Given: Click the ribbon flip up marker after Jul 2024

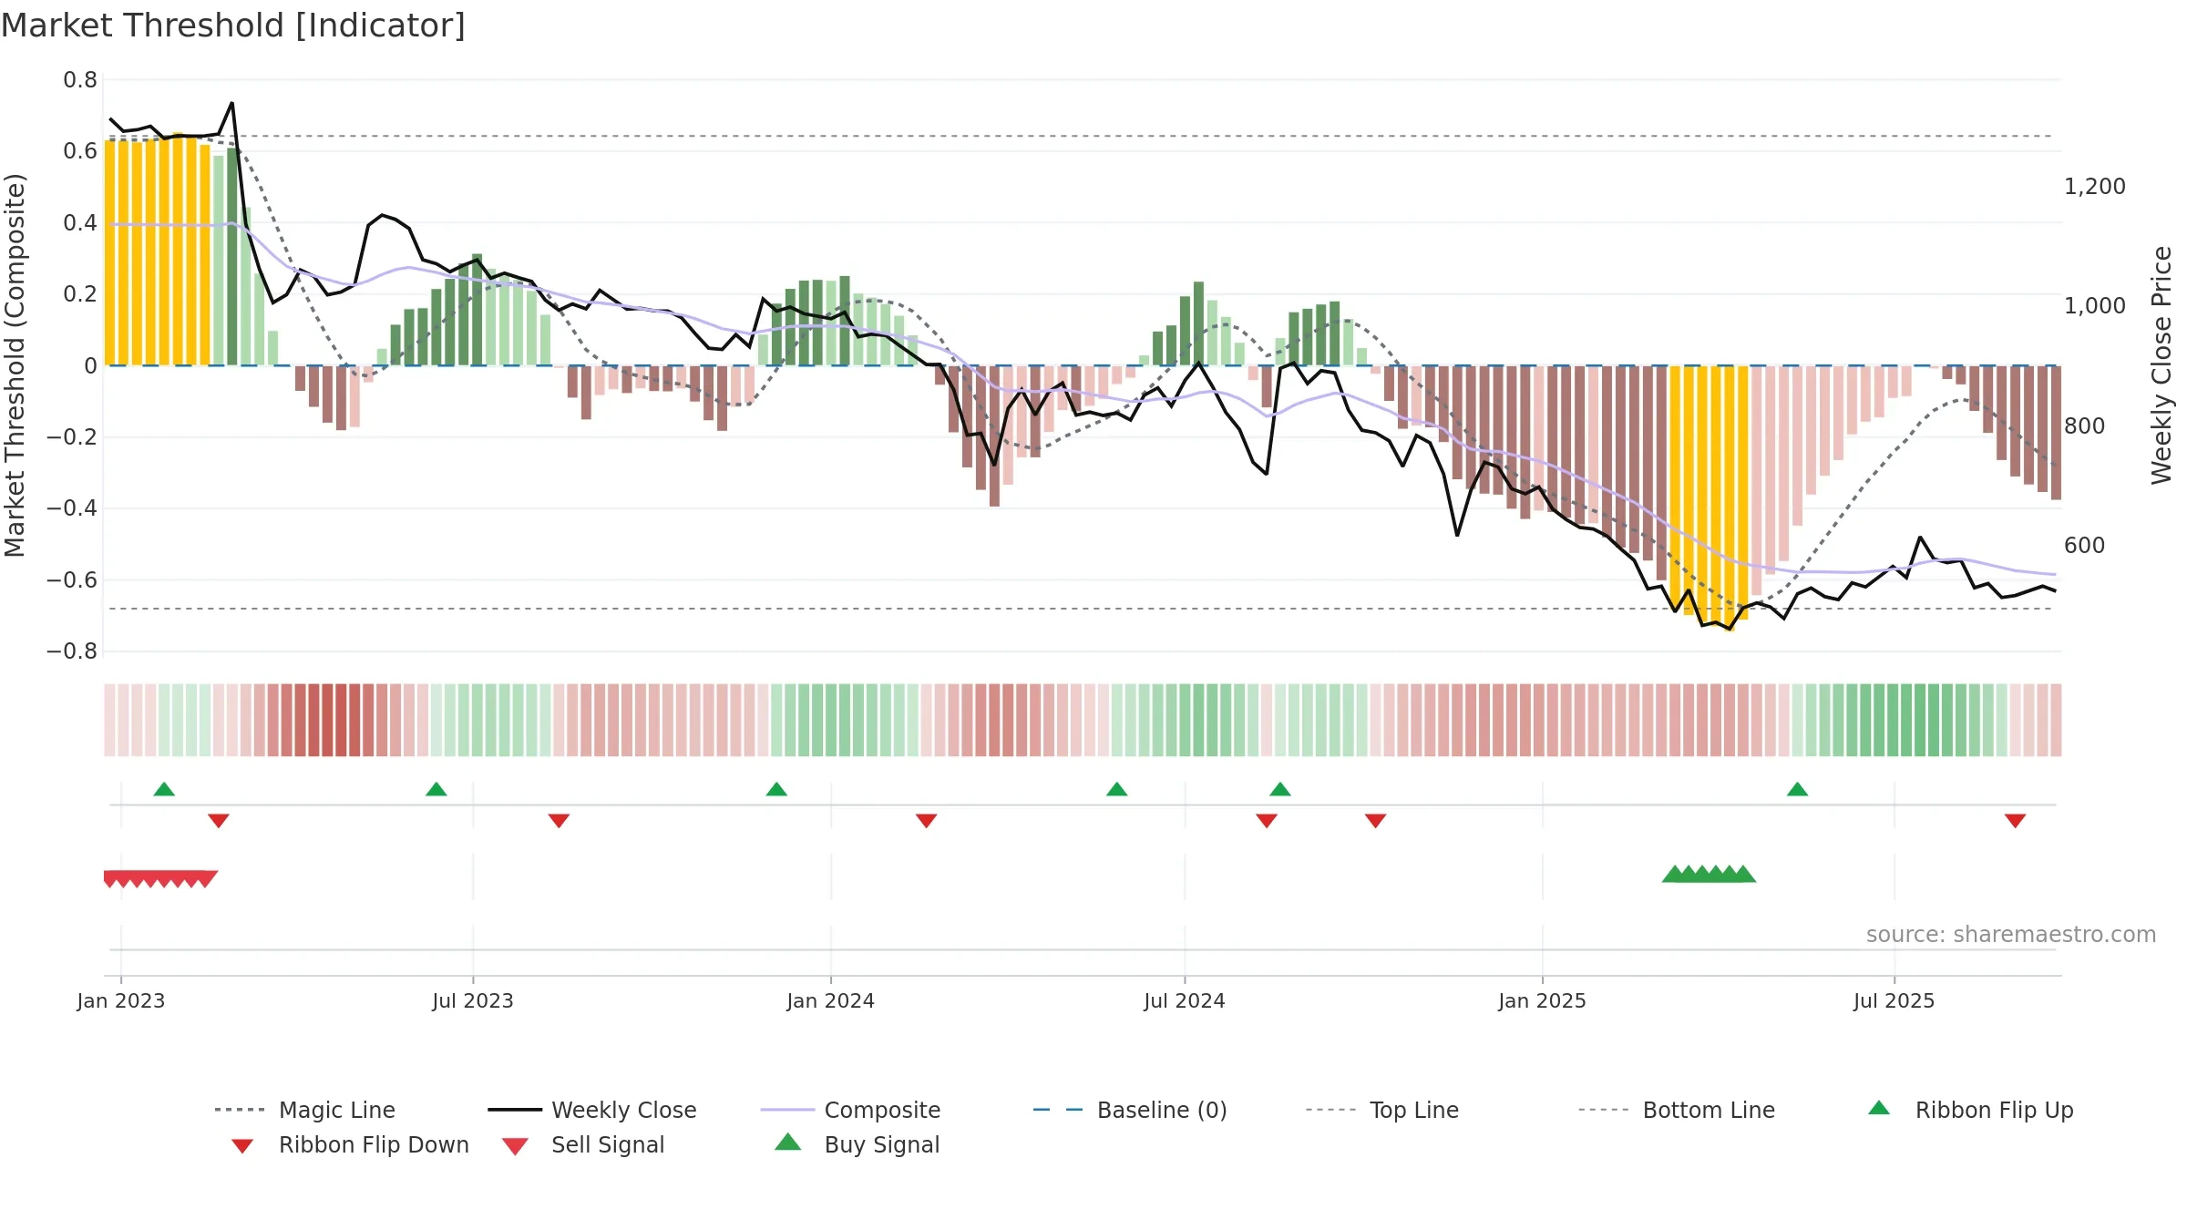Looking at the screenshot, I should [x=1280, y=789].
